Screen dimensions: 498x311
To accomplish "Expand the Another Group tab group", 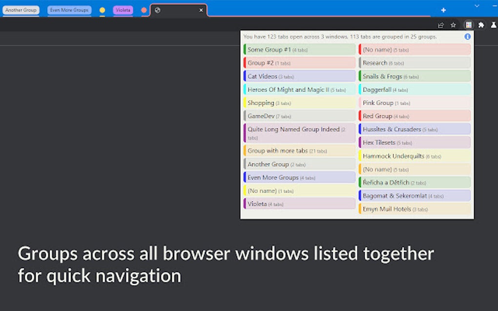I will (x=21, y=10).
